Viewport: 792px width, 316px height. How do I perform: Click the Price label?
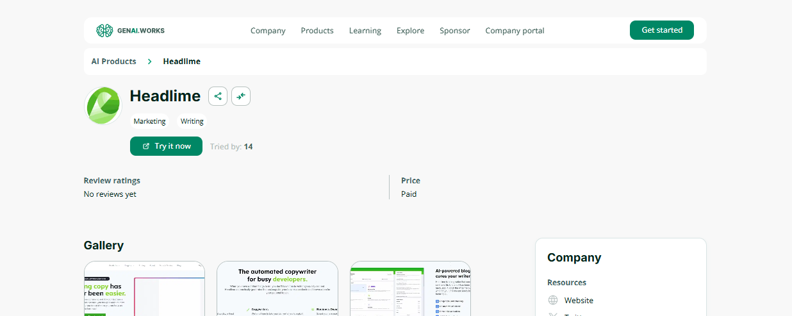click(x=411, y=181)
